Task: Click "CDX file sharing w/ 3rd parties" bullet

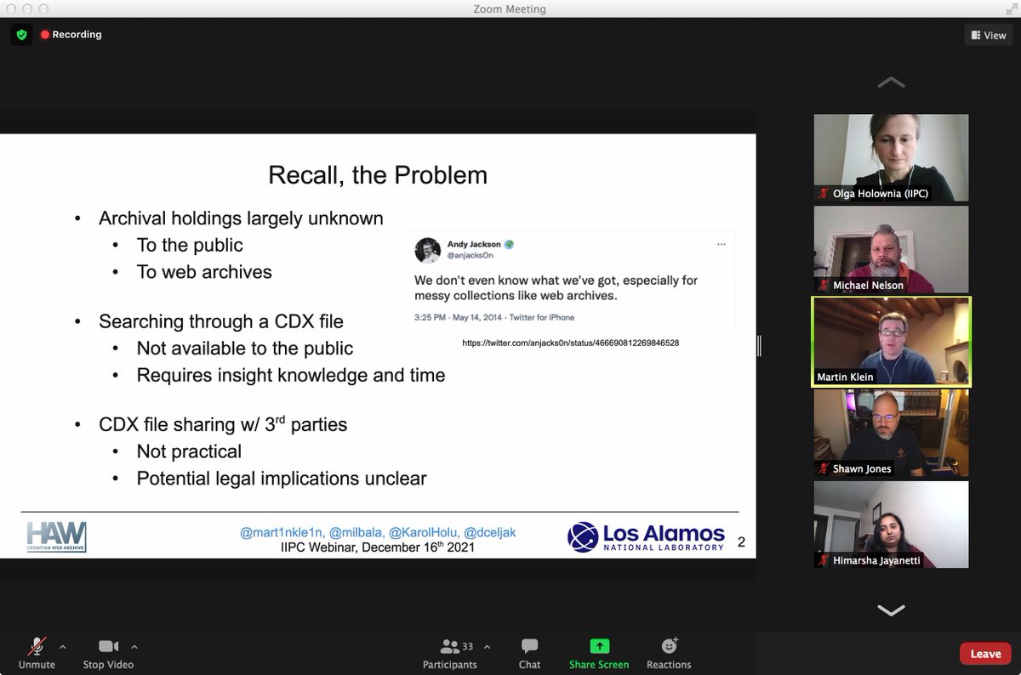Action: tap(223, 423)
